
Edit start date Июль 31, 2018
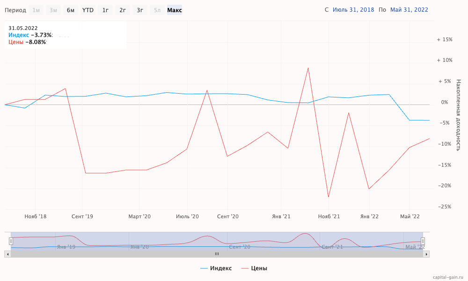353,9
